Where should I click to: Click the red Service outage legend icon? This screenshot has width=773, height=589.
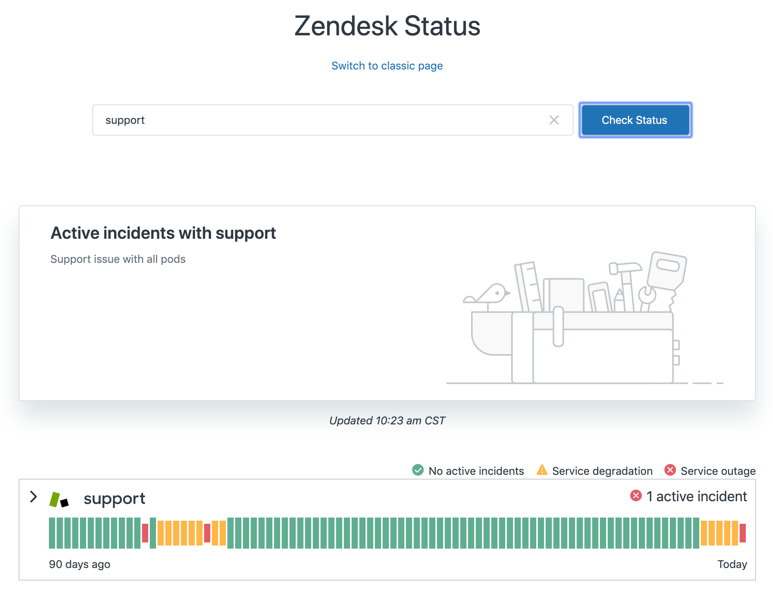[x=670, y=470]
